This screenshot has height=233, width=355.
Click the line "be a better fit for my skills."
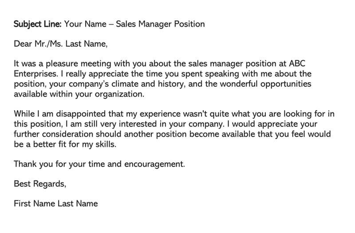(65, 145)
